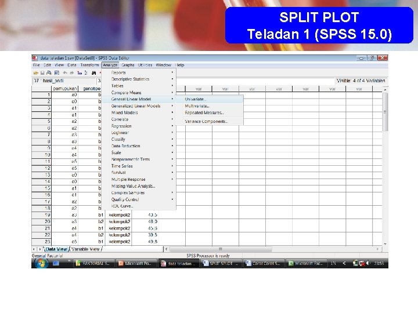418x313 pixels.
Task: Click 'Visible: 4 of 4 Variables' text
Action: 361,81
